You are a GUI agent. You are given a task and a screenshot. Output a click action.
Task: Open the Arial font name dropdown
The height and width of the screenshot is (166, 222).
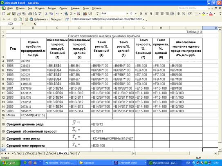127,13
